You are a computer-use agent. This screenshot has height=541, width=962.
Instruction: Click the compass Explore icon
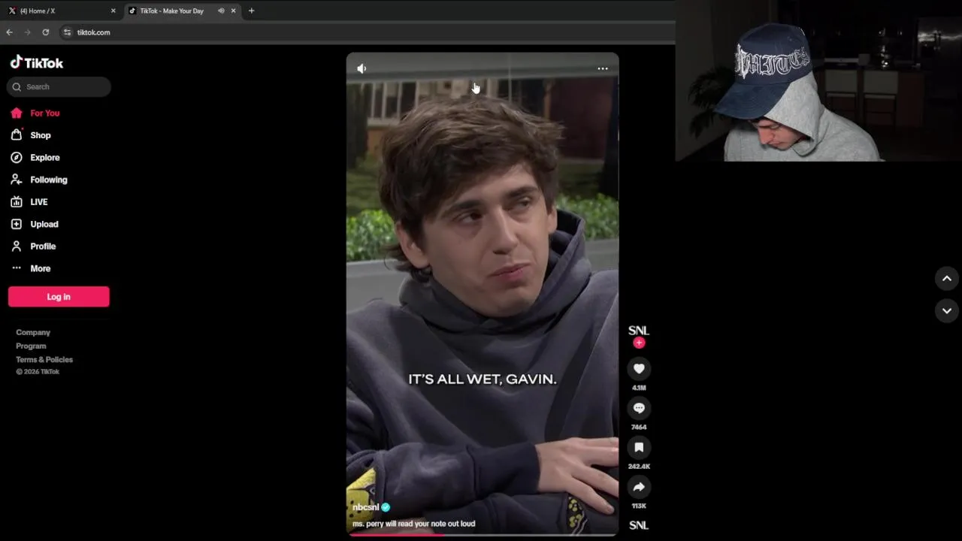[17, 157]
